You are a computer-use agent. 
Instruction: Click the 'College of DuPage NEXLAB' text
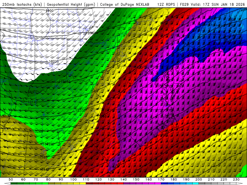point(125,4)
